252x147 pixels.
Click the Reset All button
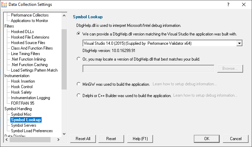(83, 139)
